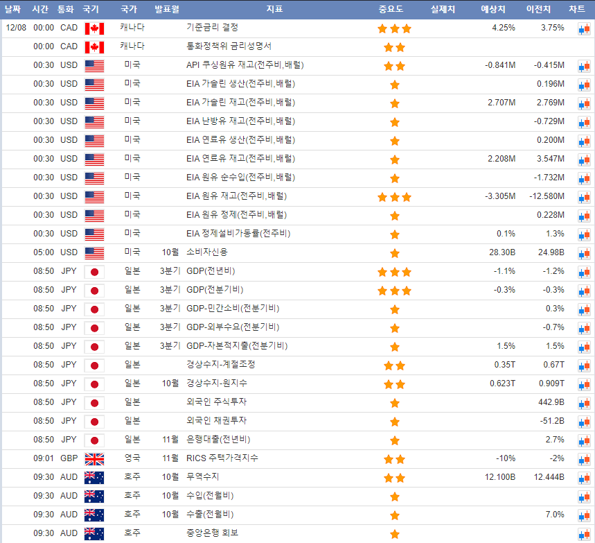This screenshot has width=595, height=543.
Task: Open chart icon for 기준금리 결정 row
Action: tap(583, 28)
